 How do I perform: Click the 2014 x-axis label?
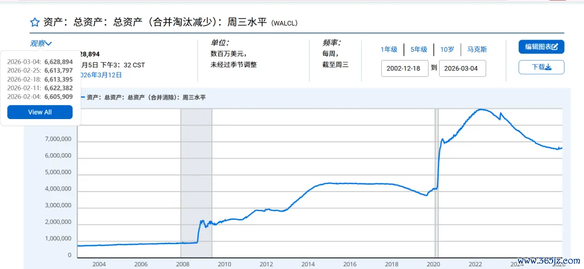point(308,264)
